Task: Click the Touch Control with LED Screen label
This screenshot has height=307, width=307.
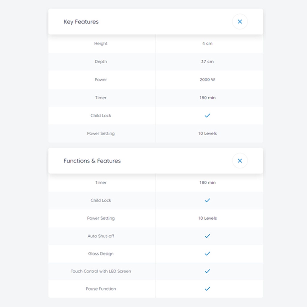Action: 101,271
